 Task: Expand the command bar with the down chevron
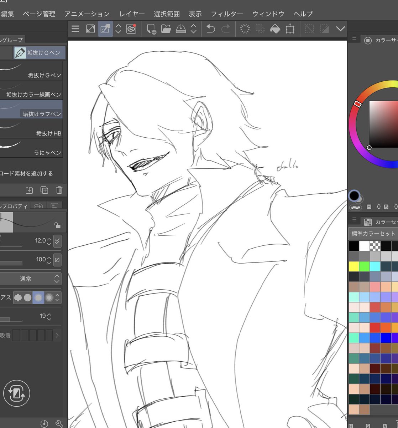click(x=340, y=29)
